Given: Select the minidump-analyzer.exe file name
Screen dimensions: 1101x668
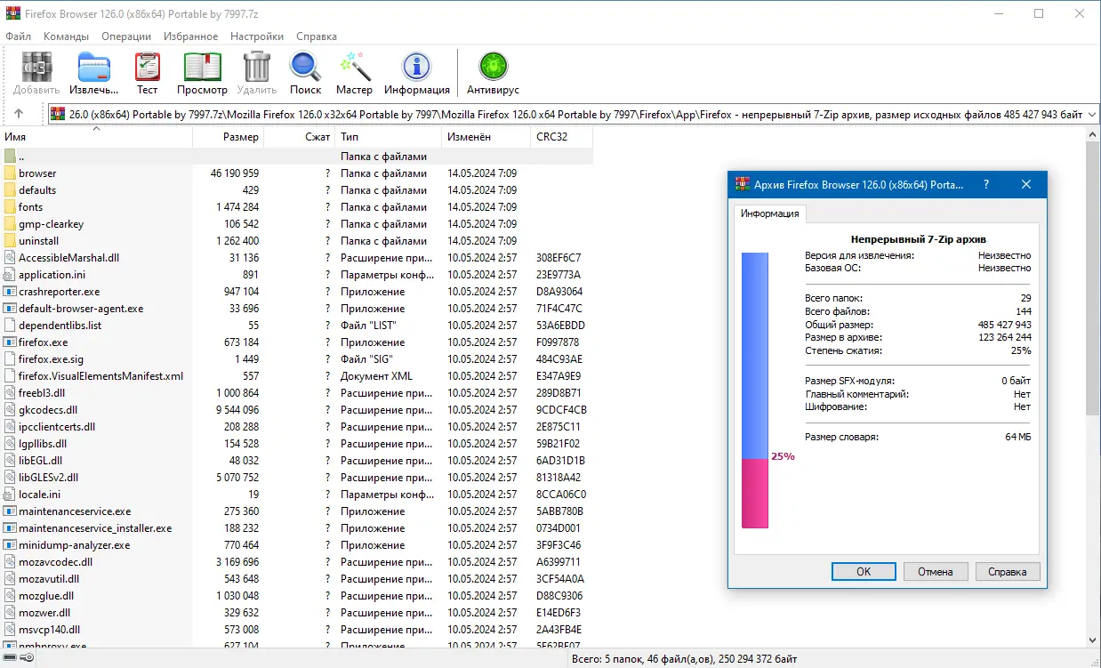Looking at the screenshot, I should click(75, 545).
